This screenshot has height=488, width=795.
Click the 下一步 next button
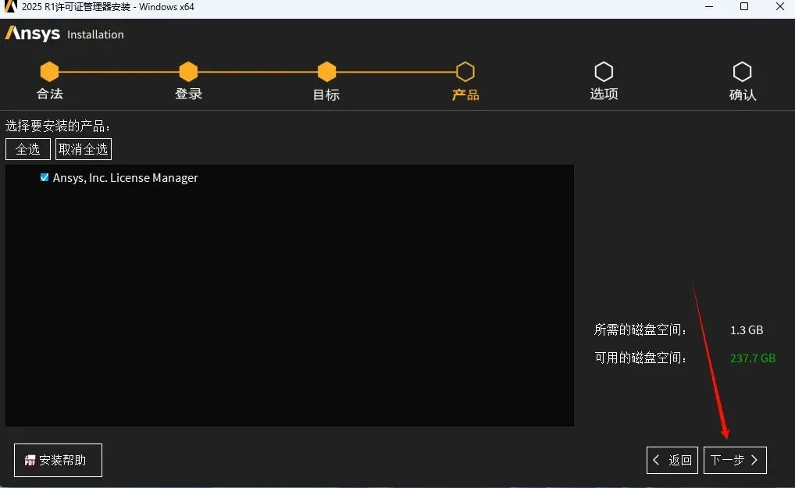tap(735, 460)
